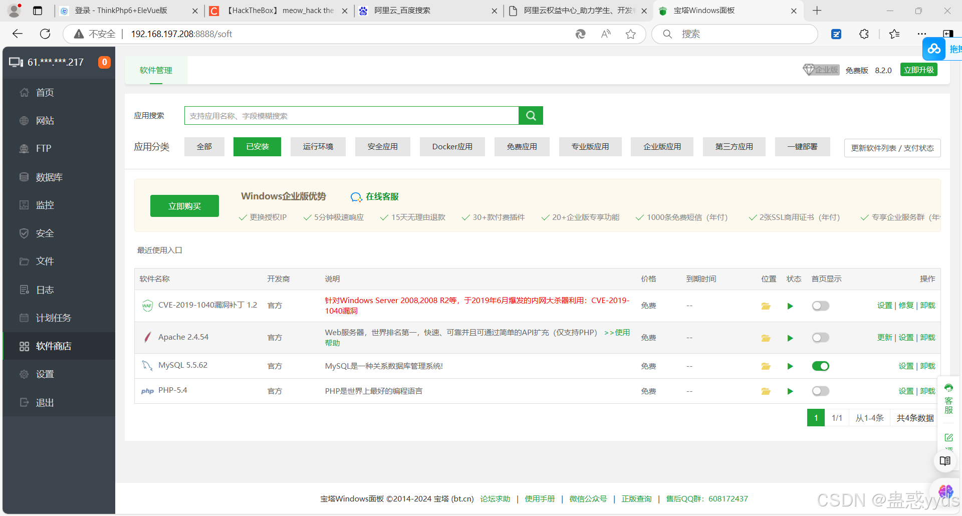Click the green search magnifier button
The height and width of the screenshot is (516, 962).
(x=531, y=116)
